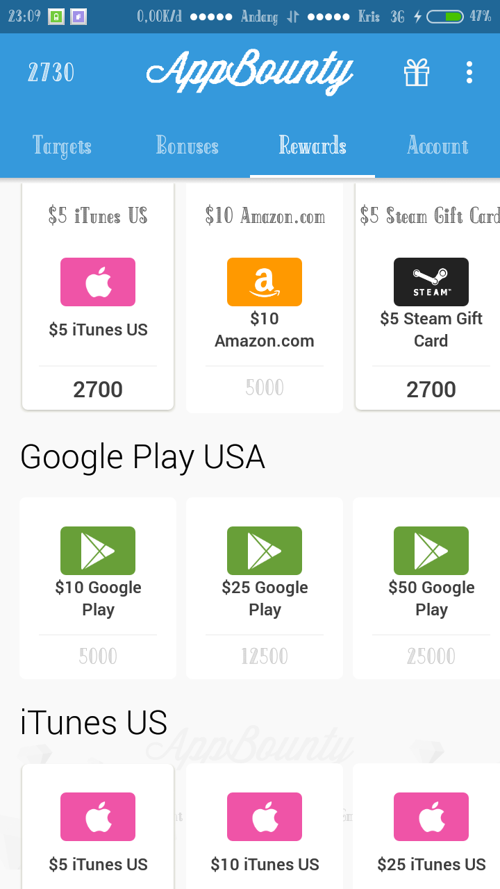This screenshot has width=500, height=889.
Task: Select the Rewards tab
Action: click(312, 146)
